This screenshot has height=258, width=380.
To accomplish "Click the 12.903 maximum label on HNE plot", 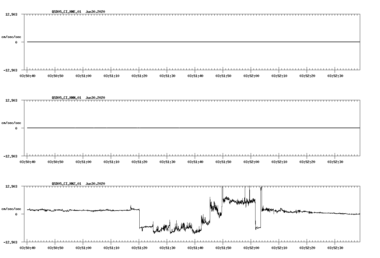I will click(11, 14).
